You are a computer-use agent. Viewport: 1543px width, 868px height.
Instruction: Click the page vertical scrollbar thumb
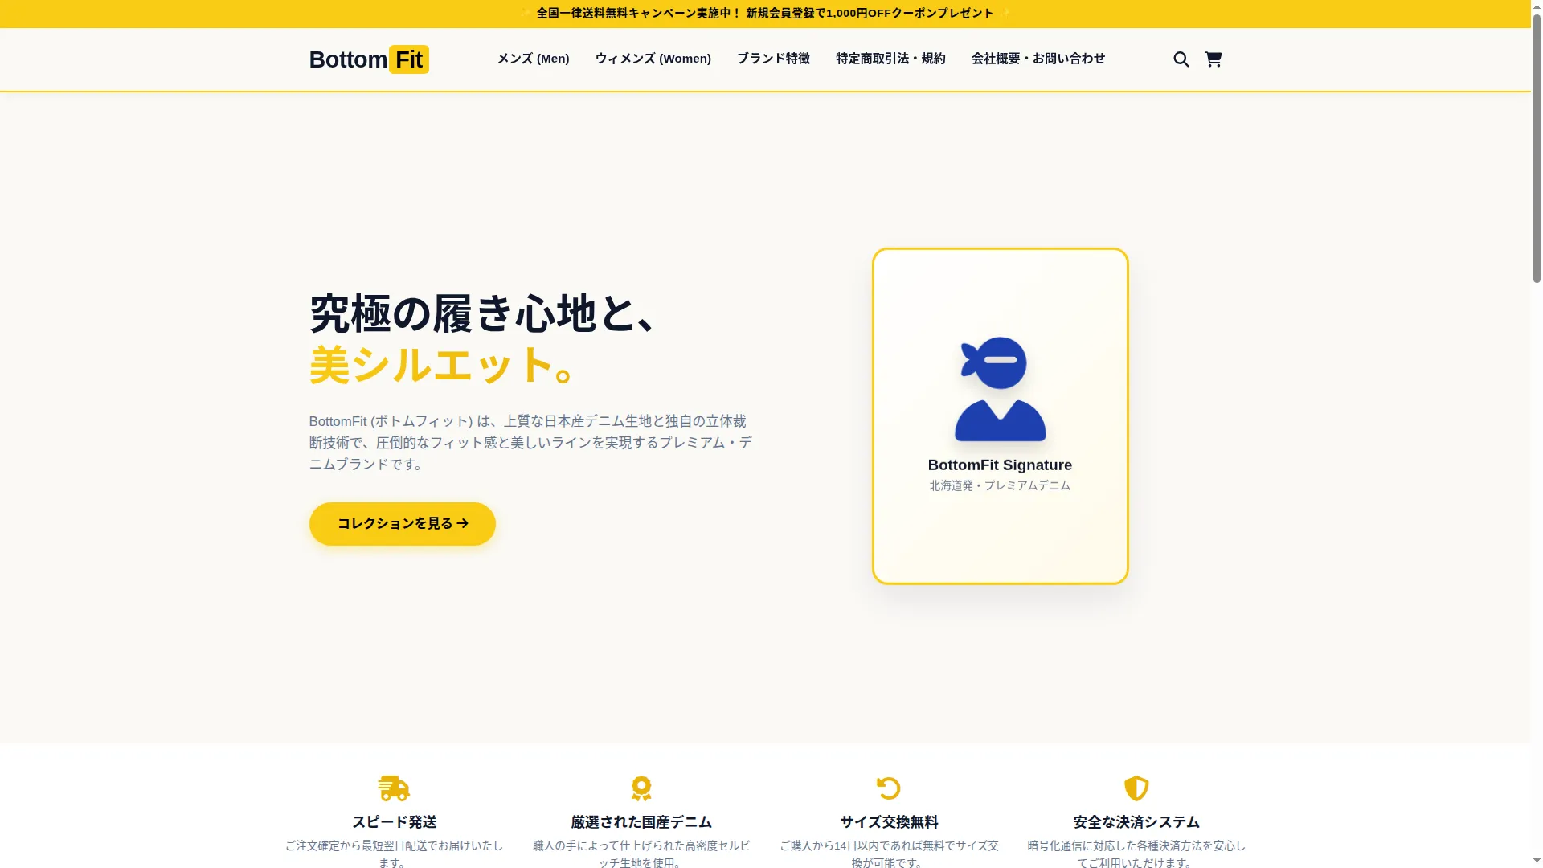click(x=1537, y=148)
